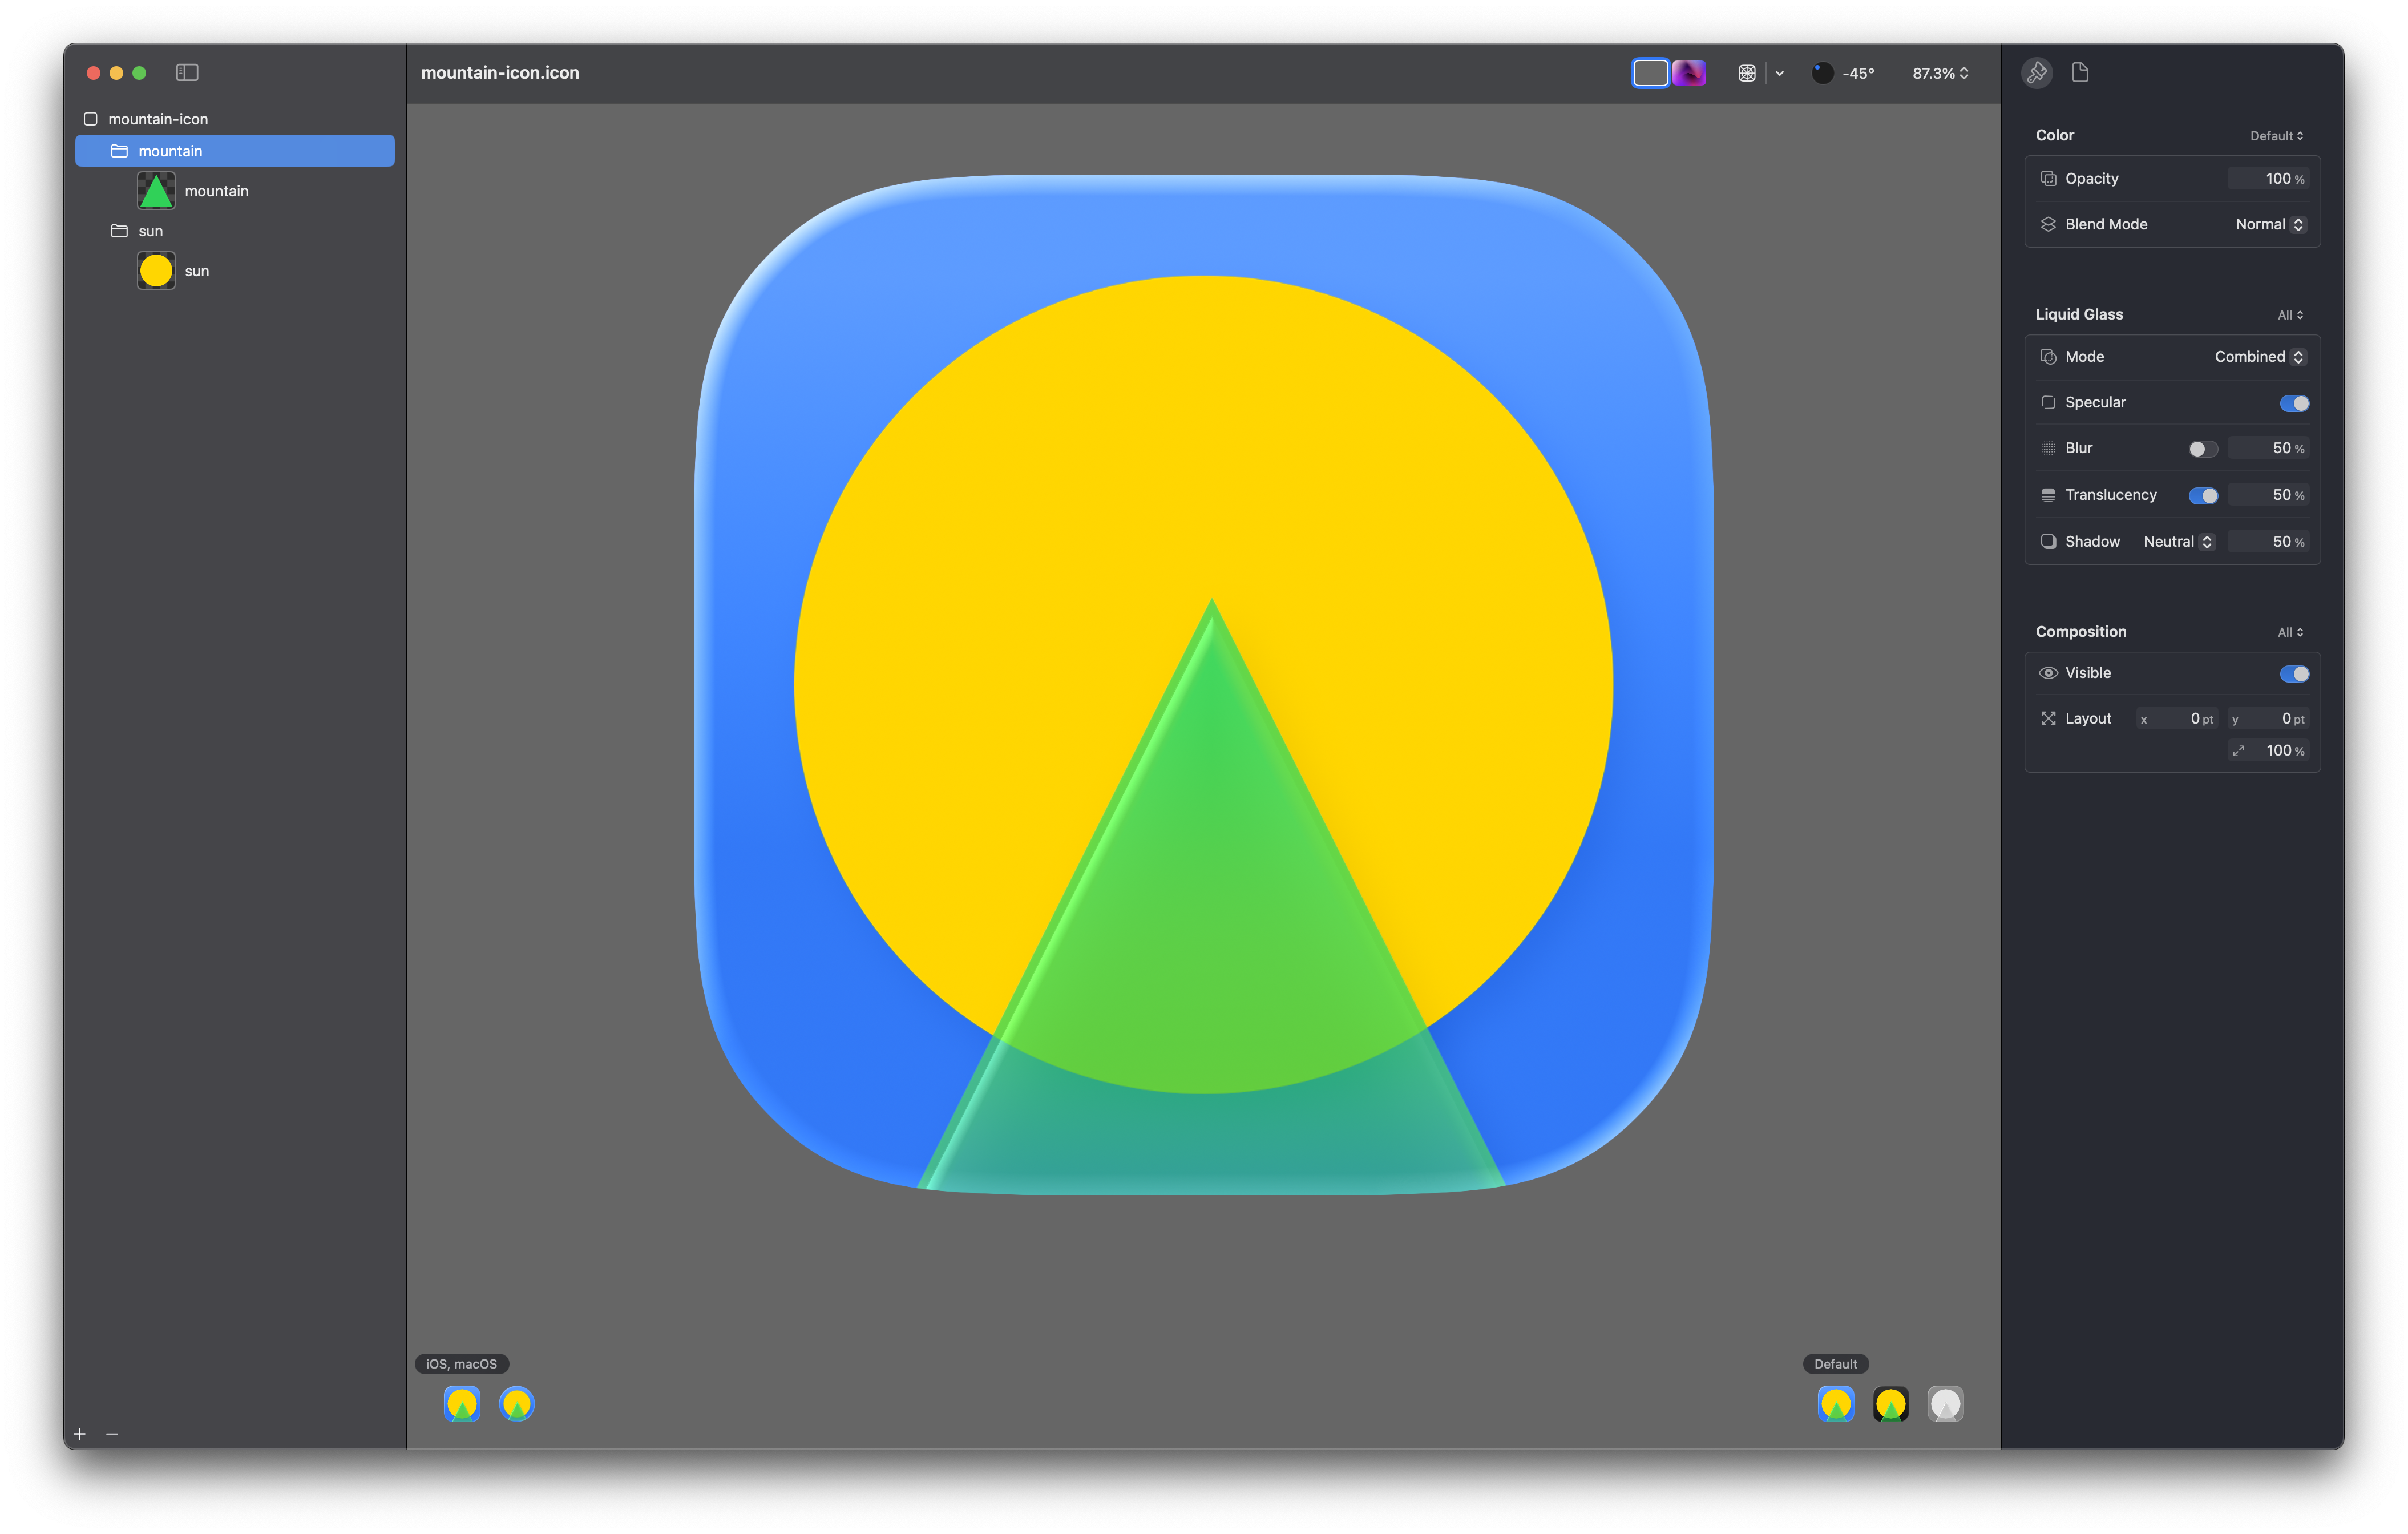Adjust the light angle dial

click(1823, 73)
